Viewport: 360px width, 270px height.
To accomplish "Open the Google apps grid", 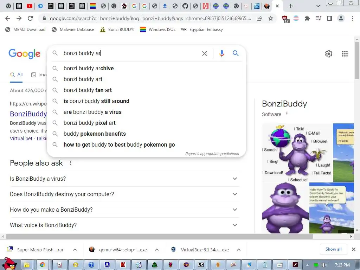I will click(x=345, y=54).
